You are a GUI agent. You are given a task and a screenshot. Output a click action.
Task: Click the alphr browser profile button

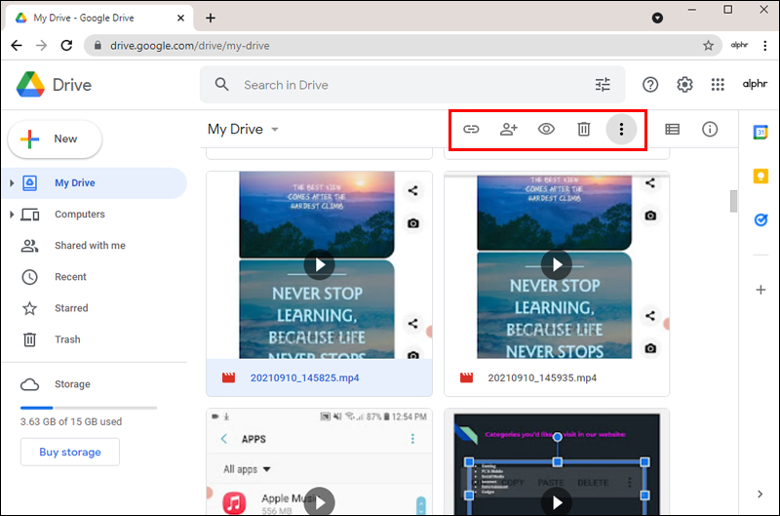click(x=739, y=45)
